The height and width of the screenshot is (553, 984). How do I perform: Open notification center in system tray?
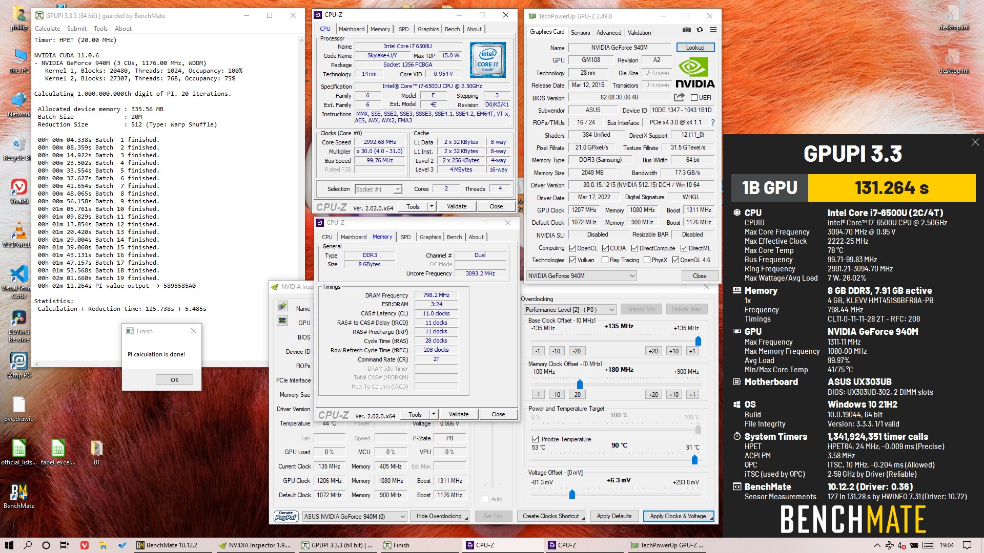click(967, 545)
